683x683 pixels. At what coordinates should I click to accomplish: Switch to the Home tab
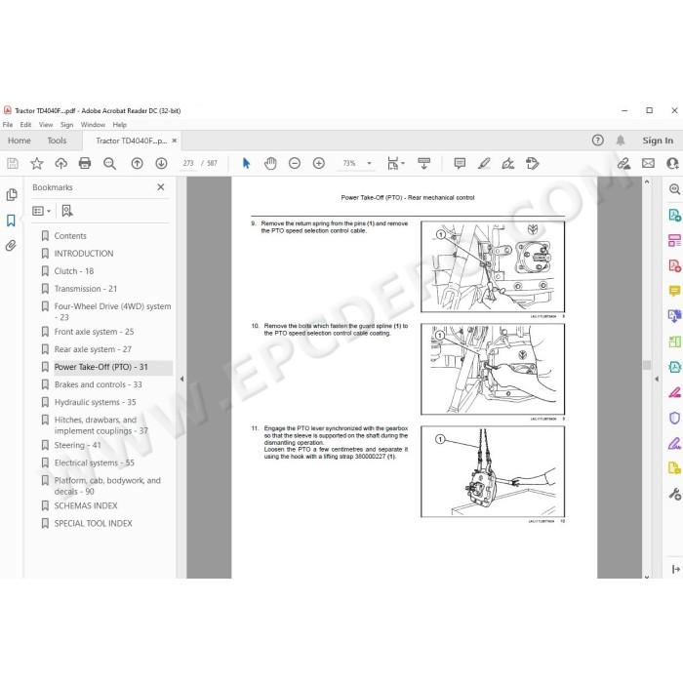20,141
